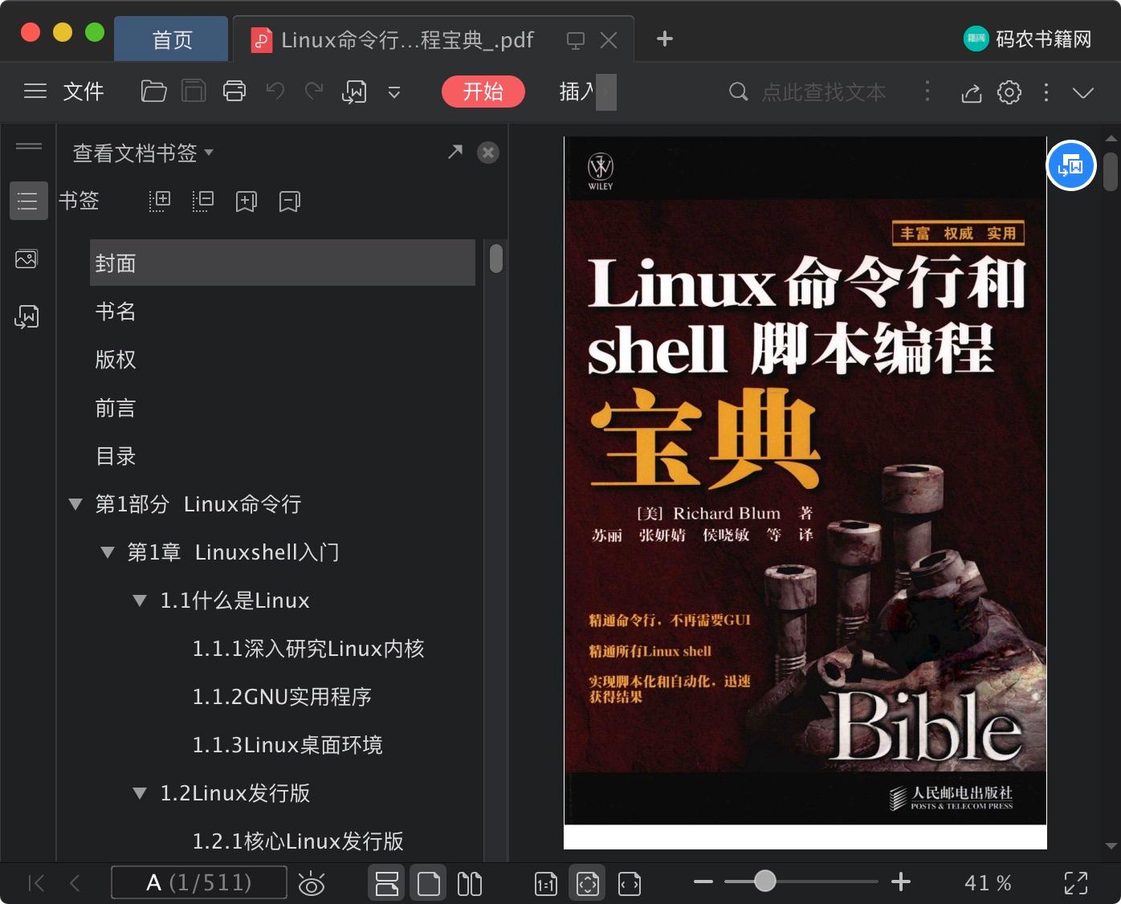Open the settings gear icon
The height and width of the screenshot is (904, 1121).
tap(1009, 92)
